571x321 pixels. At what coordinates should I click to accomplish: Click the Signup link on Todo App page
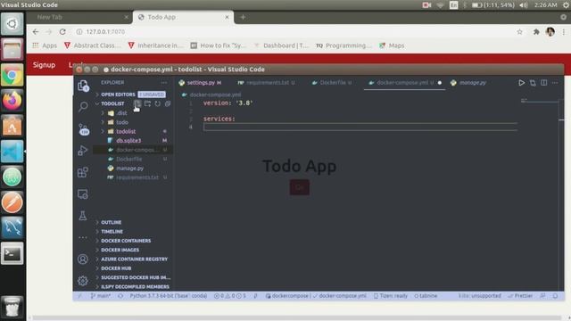44,65
